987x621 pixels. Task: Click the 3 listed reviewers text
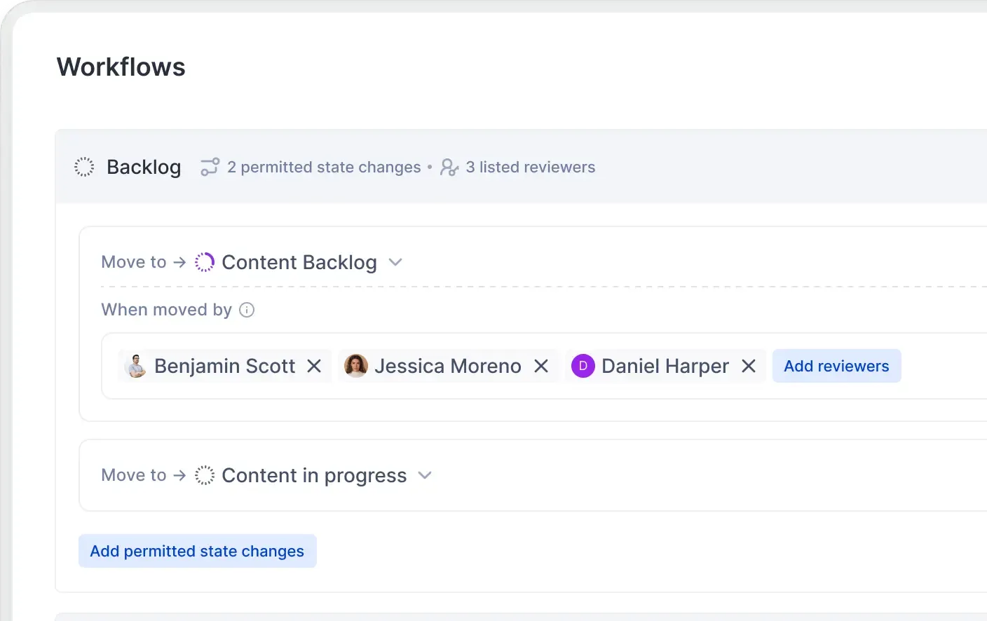[530, 167]
